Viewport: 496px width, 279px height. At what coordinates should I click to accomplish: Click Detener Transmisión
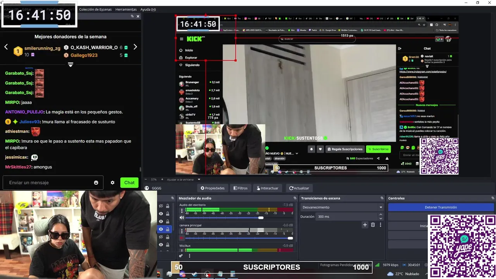[441, 207]
